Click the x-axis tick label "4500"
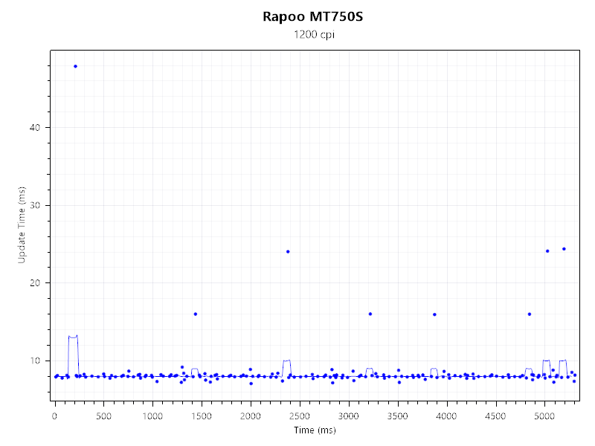 [x=495, y=416]
